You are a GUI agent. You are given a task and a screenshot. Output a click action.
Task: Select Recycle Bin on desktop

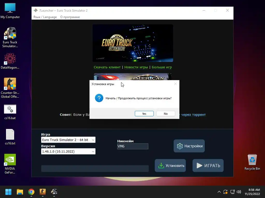[x=252, y=162]
